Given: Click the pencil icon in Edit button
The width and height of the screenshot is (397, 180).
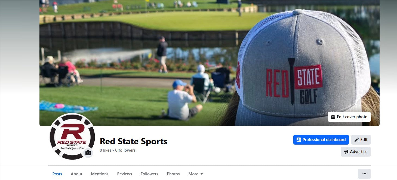Looking at the screenshot, I should 356,140.
